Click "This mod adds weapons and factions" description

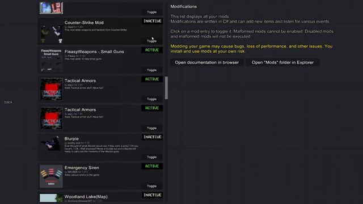tap(96, 30)
